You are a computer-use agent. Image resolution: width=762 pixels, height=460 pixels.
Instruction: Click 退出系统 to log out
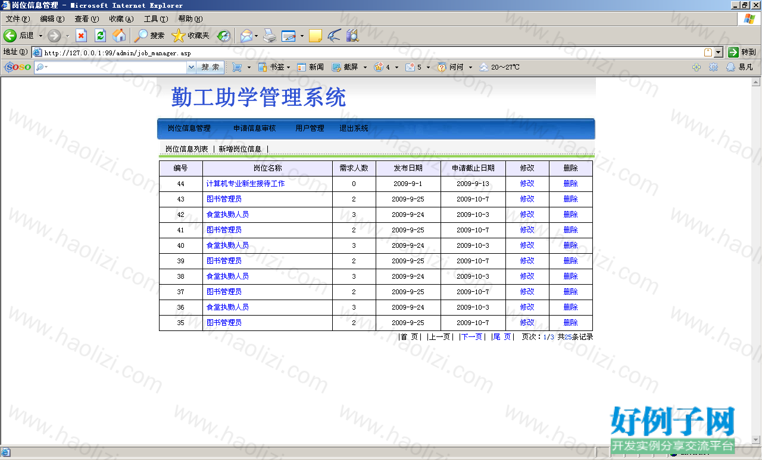click(354, 128)
